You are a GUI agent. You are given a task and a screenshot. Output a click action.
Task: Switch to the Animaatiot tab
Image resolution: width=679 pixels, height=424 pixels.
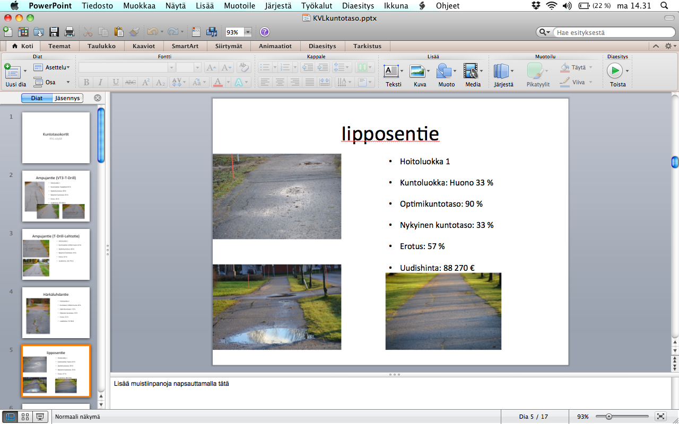coord(275,46)
